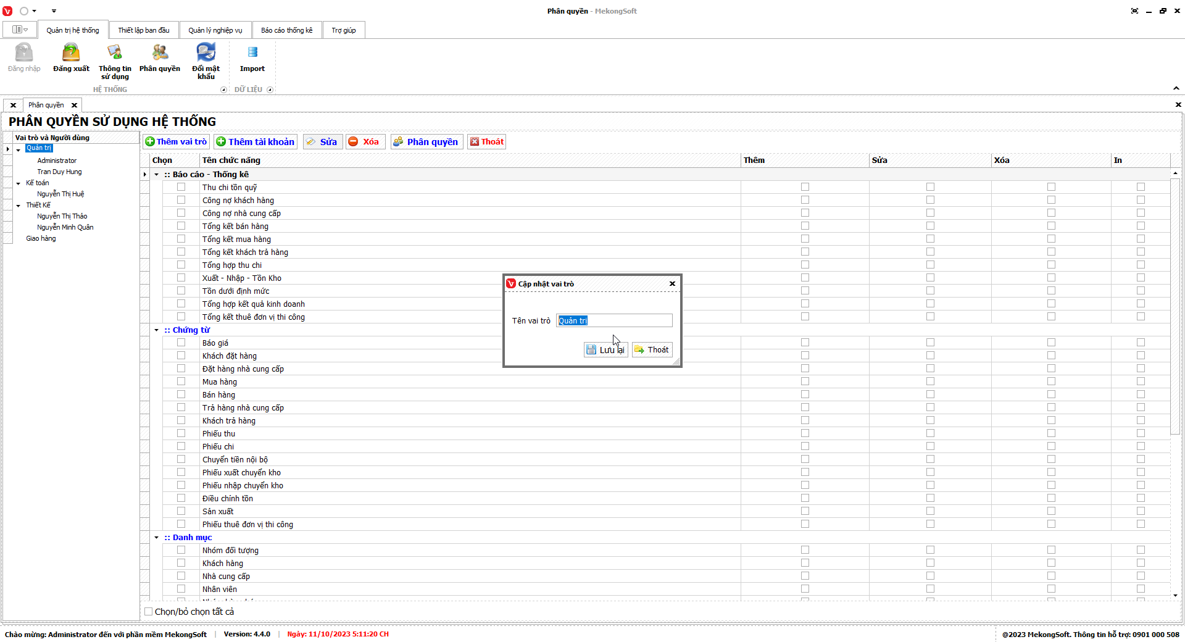1185x642 pixels.
Task: Click the Import database icon
Action: click(x=252, y=52)
